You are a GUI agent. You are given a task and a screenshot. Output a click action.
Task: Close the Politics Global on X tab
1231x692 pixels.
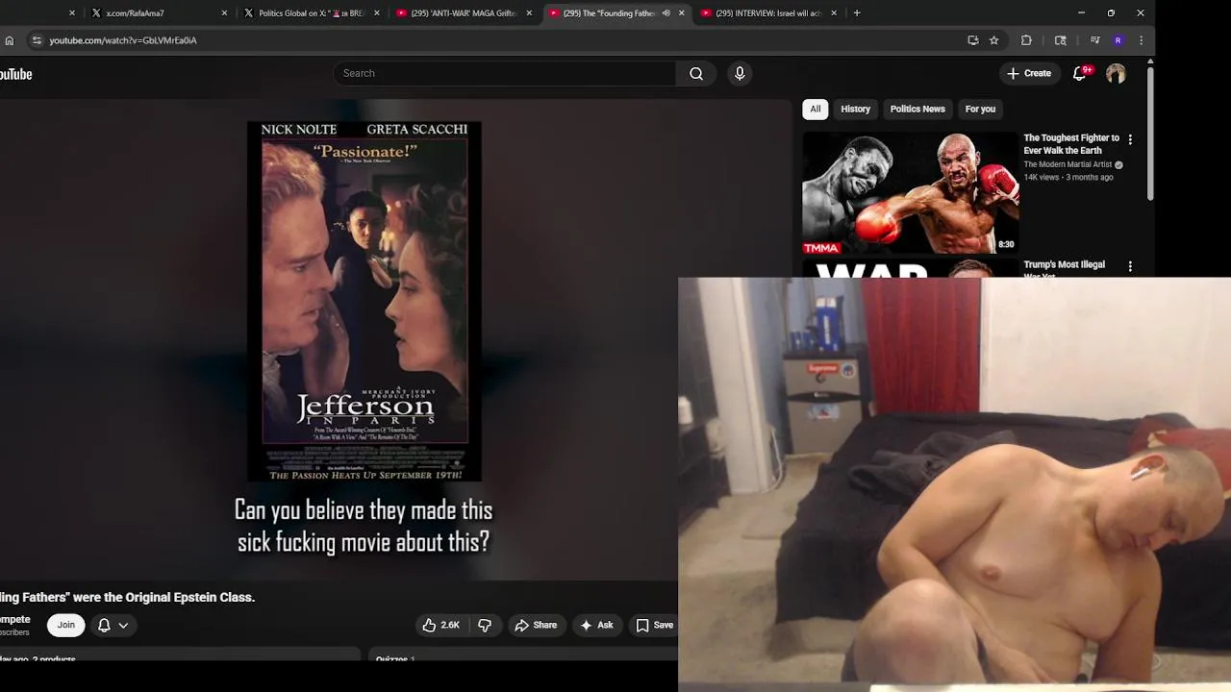(376, 13)
